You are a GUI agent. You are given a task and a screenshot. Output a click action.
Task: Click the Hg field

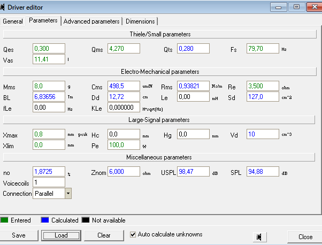point(193,134)
